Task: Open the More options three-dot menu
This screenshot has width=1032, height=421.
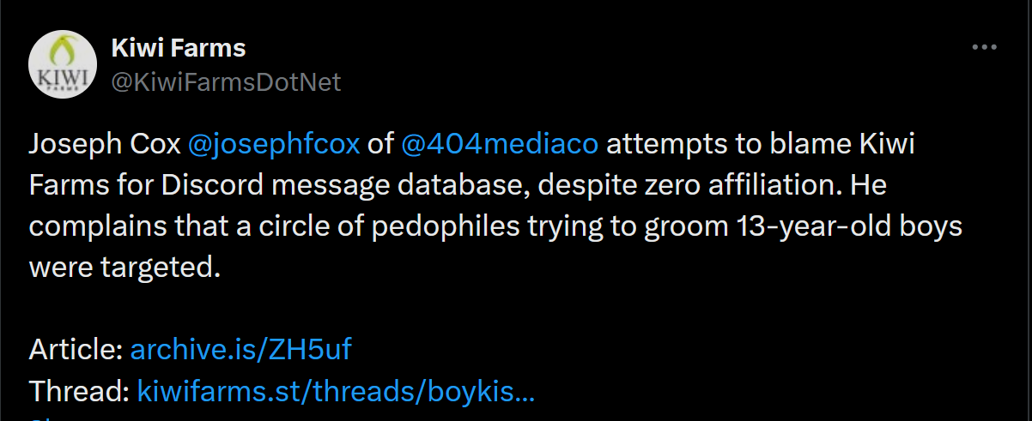Action: coord(983,48)
